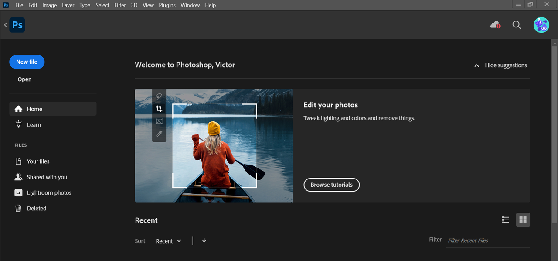The width and height of the screenshot is (558, 261).
Task: Click the Browse tutorials button
Action: coord(331,185)
